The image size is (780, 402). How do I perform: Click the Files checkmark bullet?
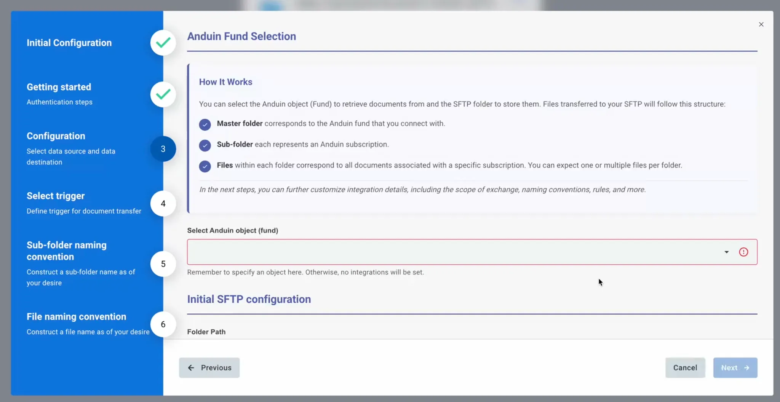205,166
